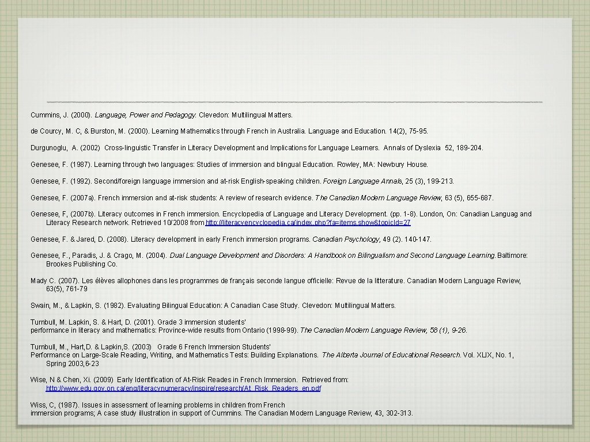
Task: Select 'Turnbull, M., Hart,D. & Lapkin,S. (2003)' line
Action: pyautogui.click(x=150, y=347)
